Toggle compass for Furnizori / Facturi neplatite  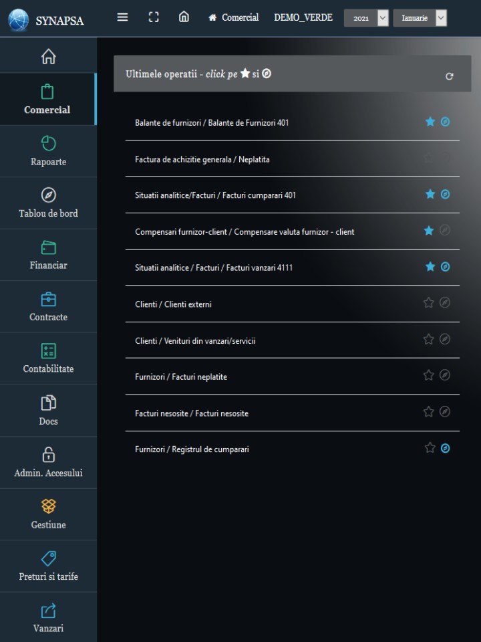[445, 375]
